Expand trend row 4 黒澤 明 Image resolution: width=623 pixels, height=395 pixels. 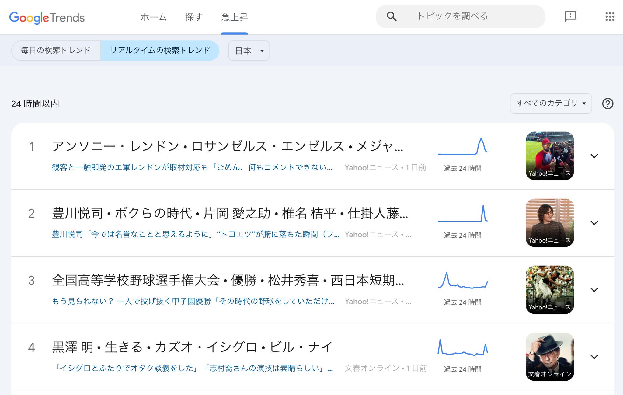[594, 357]
